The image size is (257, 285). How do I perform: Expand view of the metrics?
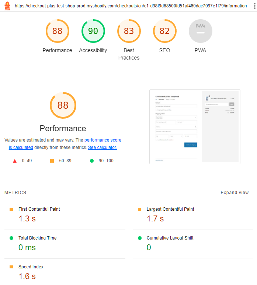point(235,193)
